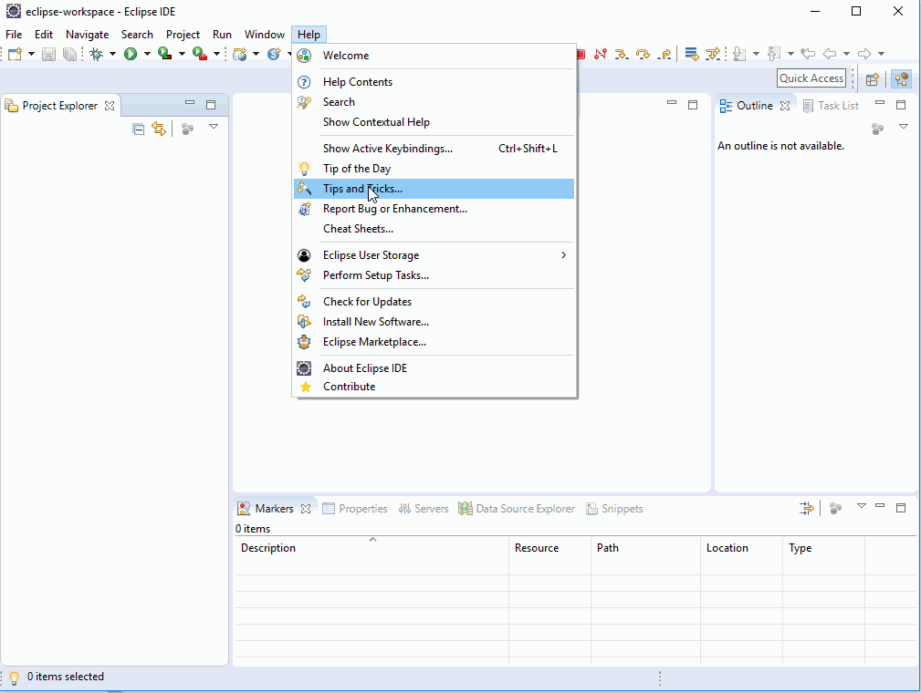Choose About Eclipse IDE
The image size is (921, 693).
pyautogui.click(x=434, y=367)
